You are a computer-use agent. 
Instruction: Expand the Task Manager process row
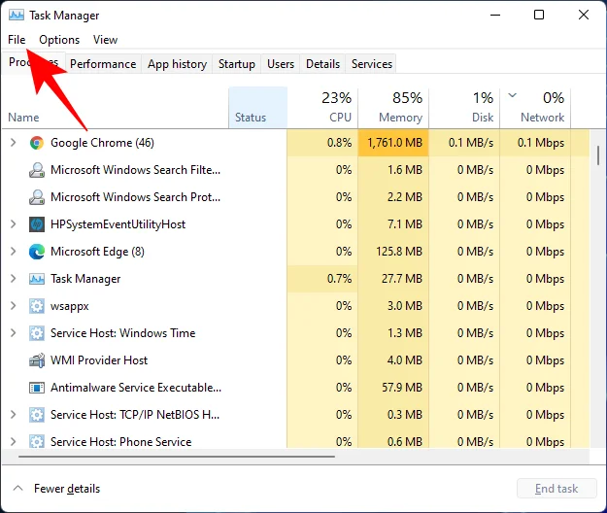pyautogui.click(x=14, y=279)
